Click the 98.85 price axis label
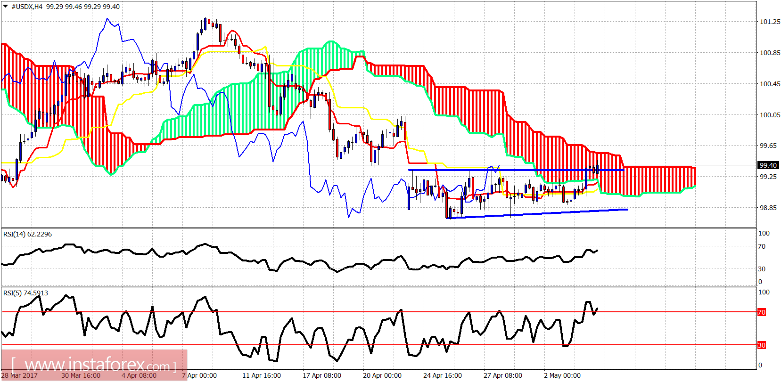The width and height of the screenshot is (781, 382). point(768,208)
